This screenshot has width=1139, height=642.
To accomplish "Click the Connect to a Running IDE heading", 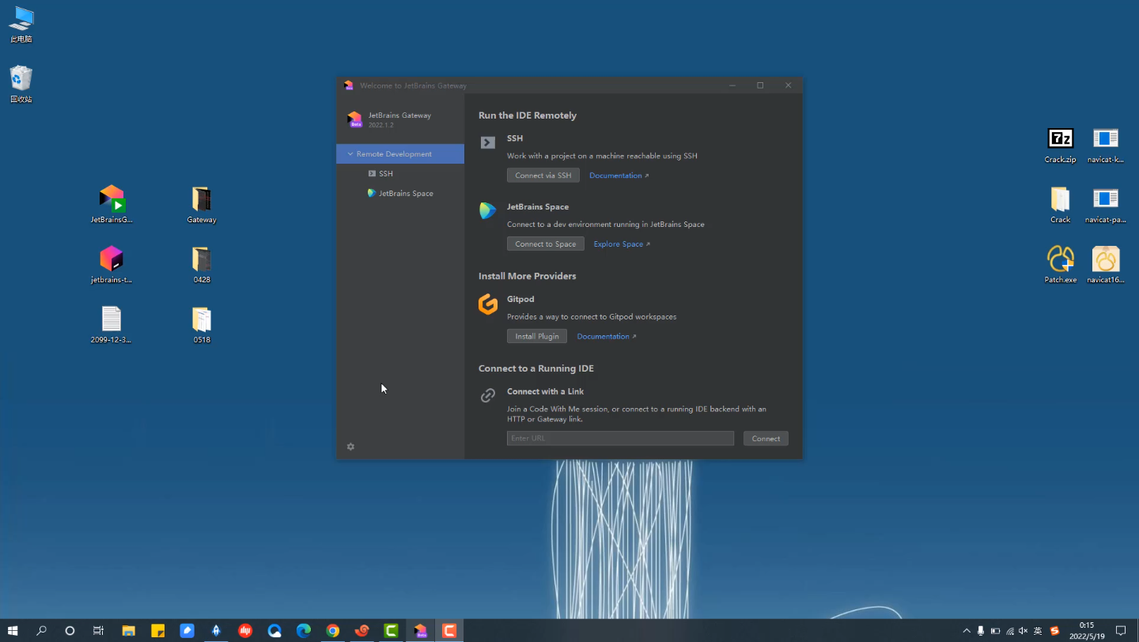I will coord(536,368).
